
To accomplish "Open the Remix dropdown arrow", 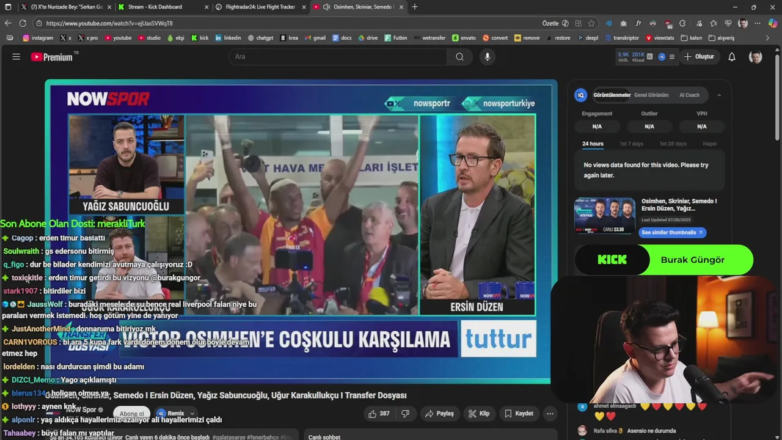I will click(x=192, y=414).
